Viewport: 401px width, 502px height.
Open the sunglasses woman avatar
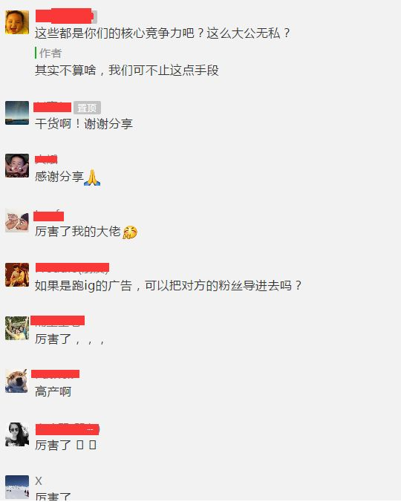coord(17,434)
